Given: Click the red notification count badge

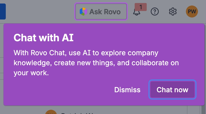Looking at the screenshot, I should [x=141, y=7].
